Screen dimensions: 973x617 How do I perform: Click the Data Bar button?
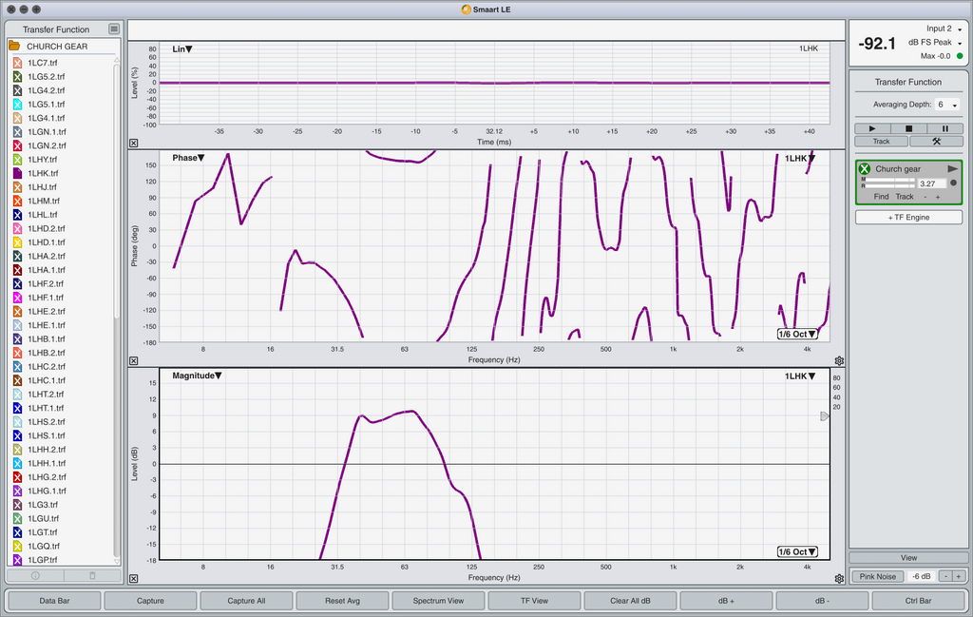pyautogui.click(x=54, y=600)
